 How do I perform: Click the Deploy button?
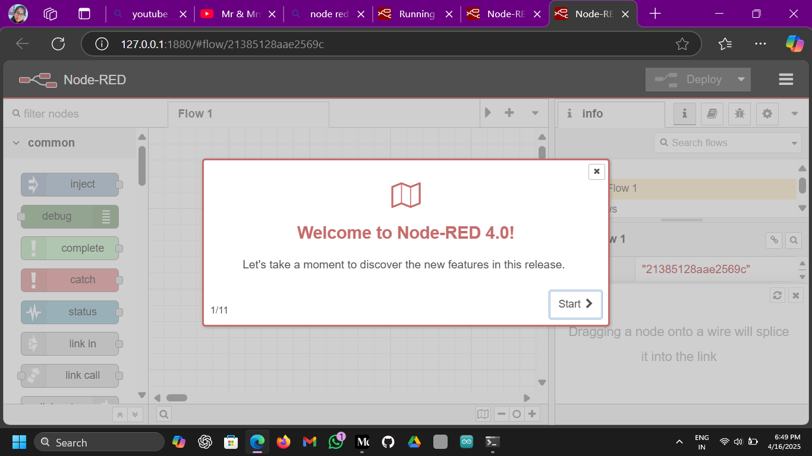click(689, 80)
